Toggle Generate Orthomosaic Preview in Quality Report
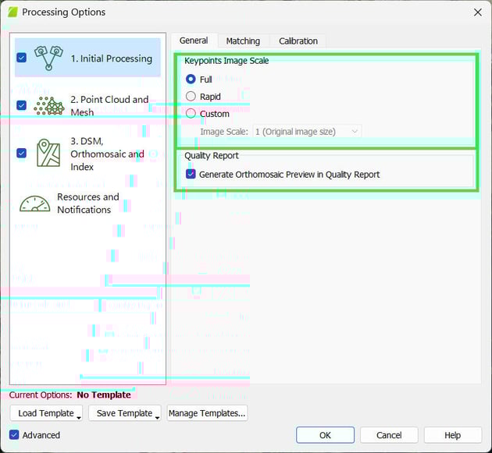492x453 pixels. 191,174
